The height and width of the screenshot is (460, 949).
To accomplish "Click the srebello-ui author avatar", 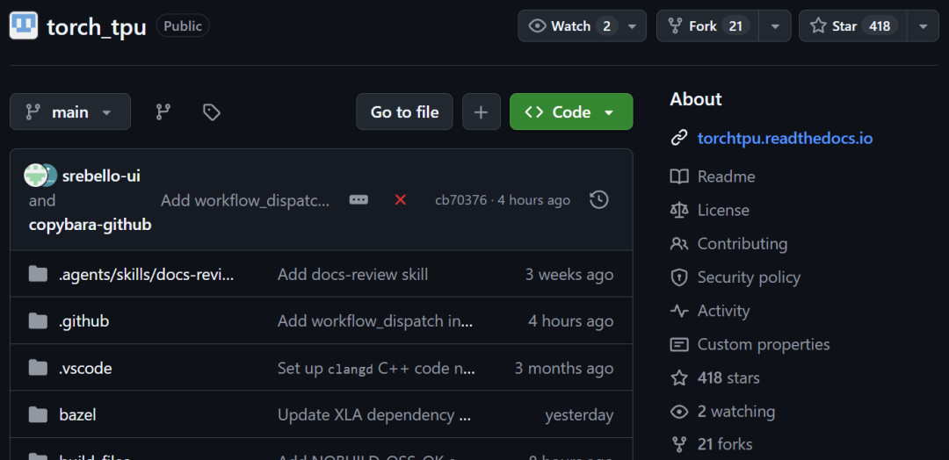I will coord(36,176).
